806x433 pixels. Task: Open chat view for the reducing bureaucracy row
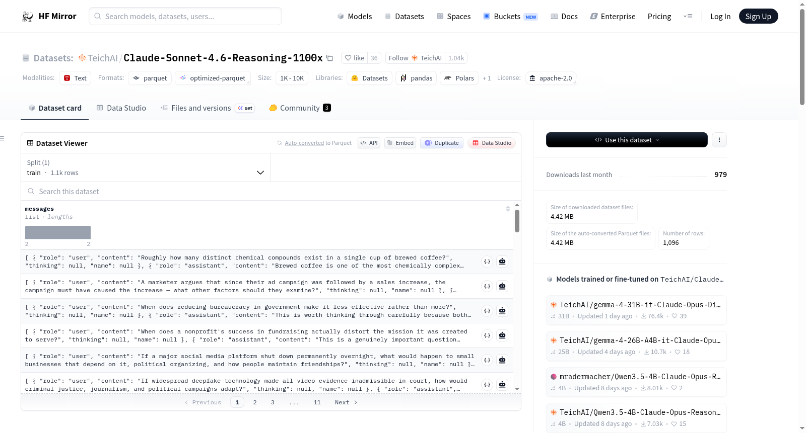(502, 311)
